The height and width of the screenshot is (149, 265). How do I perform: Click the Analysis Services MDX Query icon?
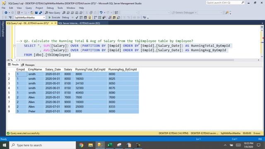(x=68, y=13)
